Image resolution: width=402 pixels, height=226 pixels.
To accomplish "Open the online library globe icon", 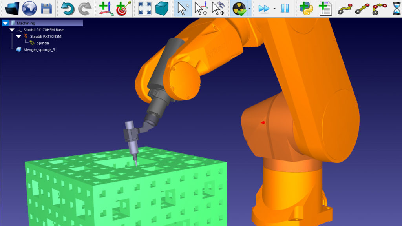I will (29, 8).
